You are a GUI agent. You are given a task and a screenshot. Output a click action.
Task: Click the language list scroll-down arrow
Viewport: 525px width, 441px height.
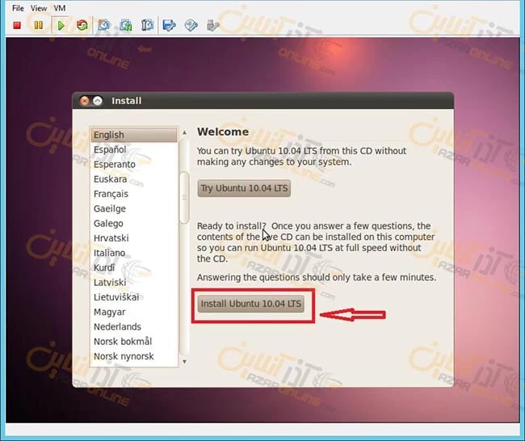click(x=184, y=362)
